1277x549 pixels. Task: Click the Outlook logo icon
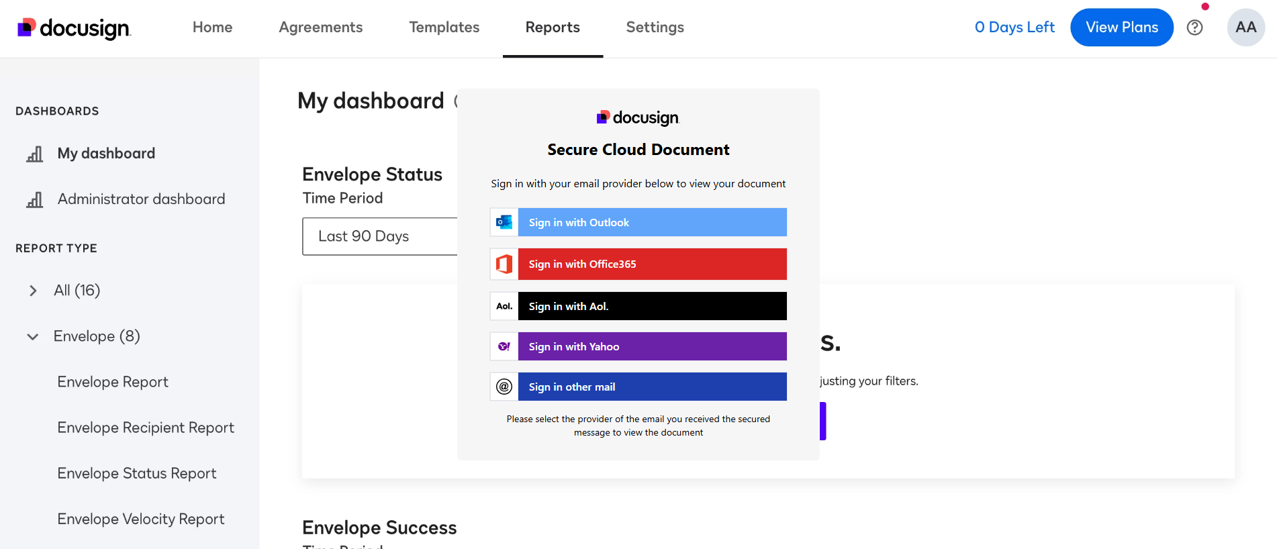coord(504,222)
